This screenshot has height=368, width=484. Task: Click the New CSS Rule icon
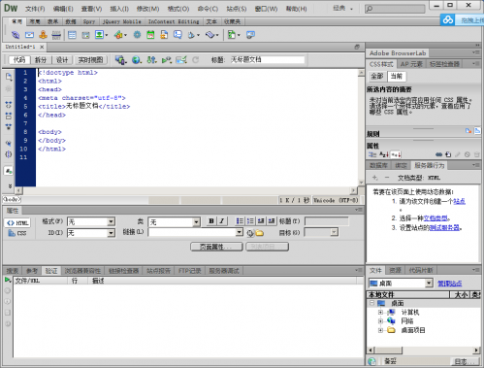(448, 154)
